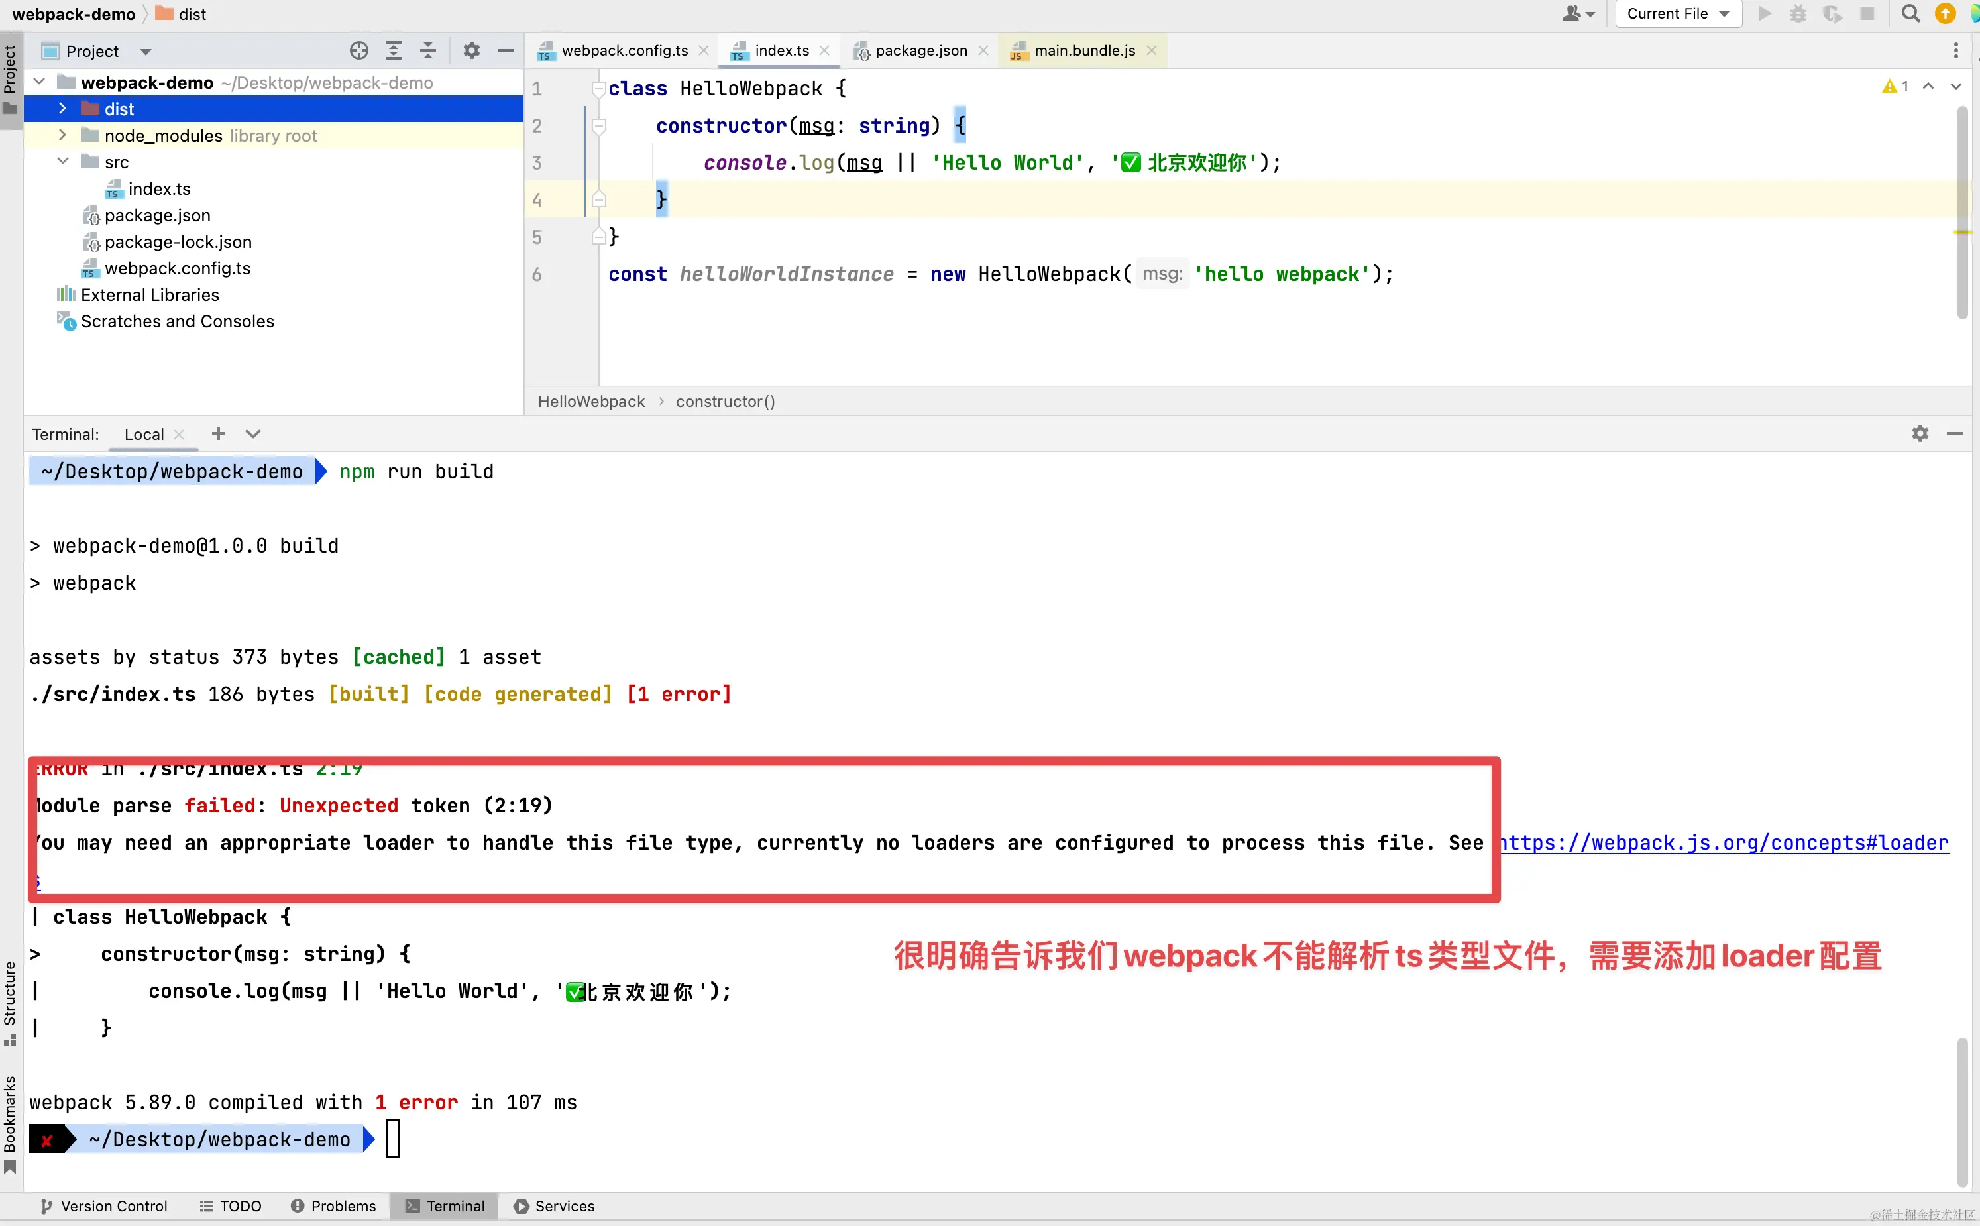The width and height of the screenshot is (1980, 1226).
Task: Click line number 4 in the gutter
Action: (537, 199)
